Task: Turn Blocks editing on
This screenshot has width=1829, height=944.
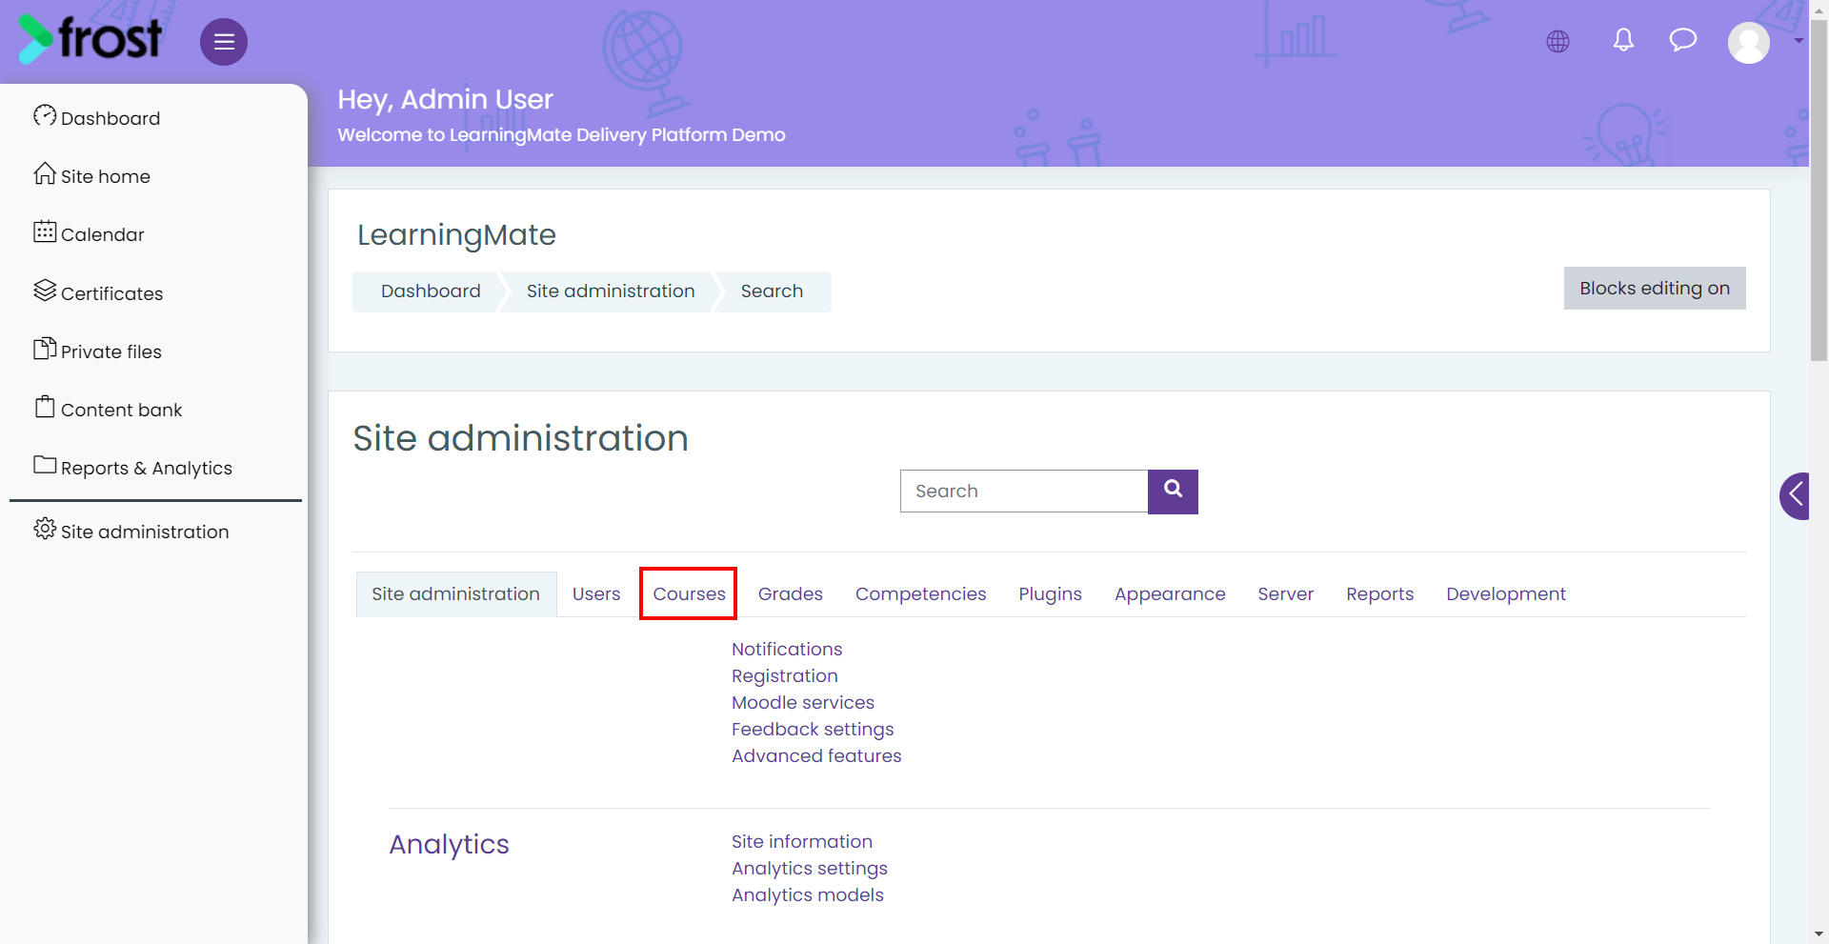Action: pyautogui.click(x=1655, y=288)
